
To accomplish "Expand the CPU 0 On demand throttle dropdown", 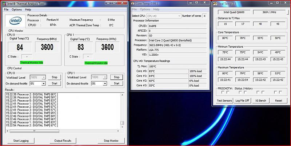I will (x=44, y=84).
